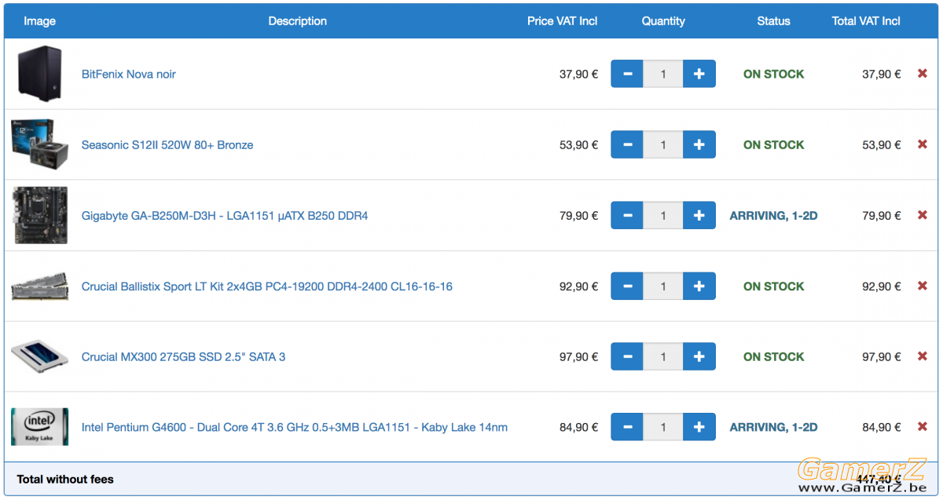The image size is (943, 500).
Task: Click the 53,90 € total of Seasonic S12II
Action: click(882, 144)
